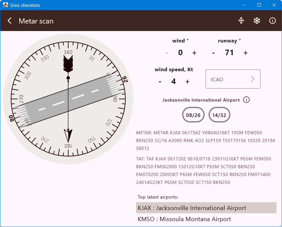Screen dimensions: 282x227
Task: Select runway 14/32
Action: pyautogui.click(x=219, y=115)
